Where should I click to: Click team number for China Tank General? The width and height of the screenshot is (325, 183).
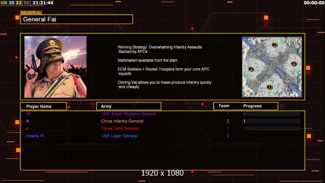pyautogui.click(x=228, y=128)
